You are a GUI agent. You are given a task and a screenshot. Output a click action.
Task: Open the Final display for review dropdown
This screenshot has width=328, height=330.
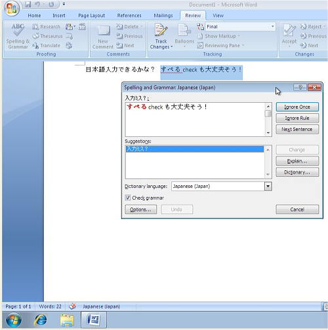tap(240, 27)
